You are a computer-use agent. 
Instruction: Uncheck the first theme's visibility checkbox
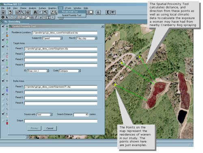pyautogui.click(x=3, y=26)
